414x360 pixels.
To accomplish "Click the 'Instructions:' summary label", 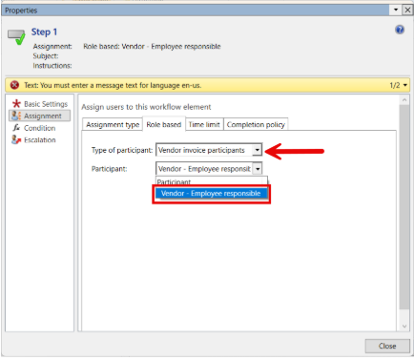I will coord(52,66).
